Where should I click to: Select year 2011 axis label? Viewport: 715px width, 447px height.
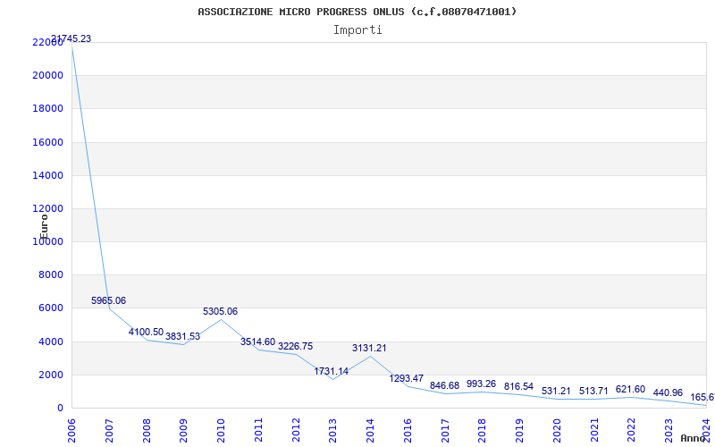pyautogui.click(x=258, y=431)
